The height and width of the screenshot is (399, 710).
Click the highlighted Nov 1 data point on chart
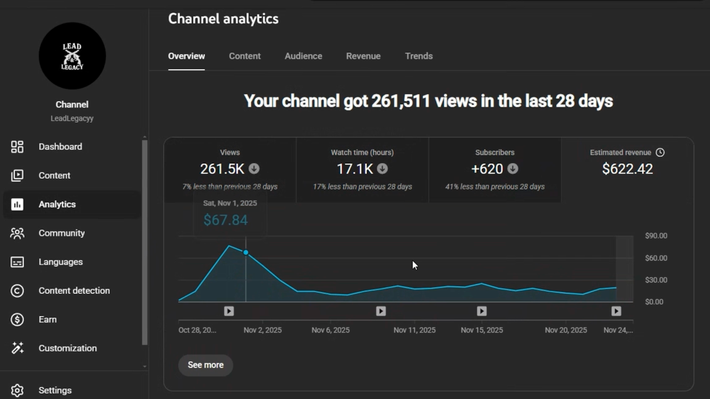pyautogui.click(x=246, y=252)
